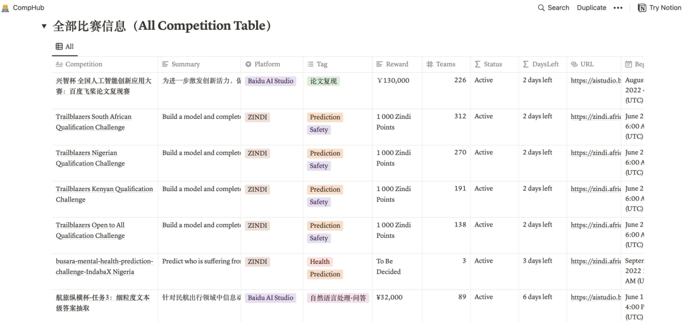
Task: Open the three-dot more options menu
Action: coord(618,8)
